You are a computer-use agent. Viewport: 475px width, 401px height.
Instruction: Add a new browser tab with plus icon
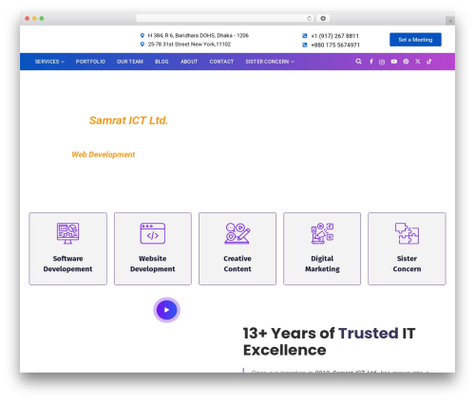point(450,21)
